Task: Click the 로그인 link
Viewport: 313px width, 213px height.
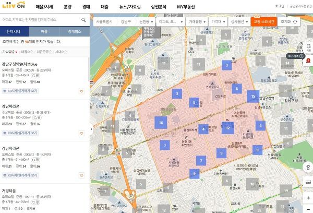Action: (x=280, y=6)
